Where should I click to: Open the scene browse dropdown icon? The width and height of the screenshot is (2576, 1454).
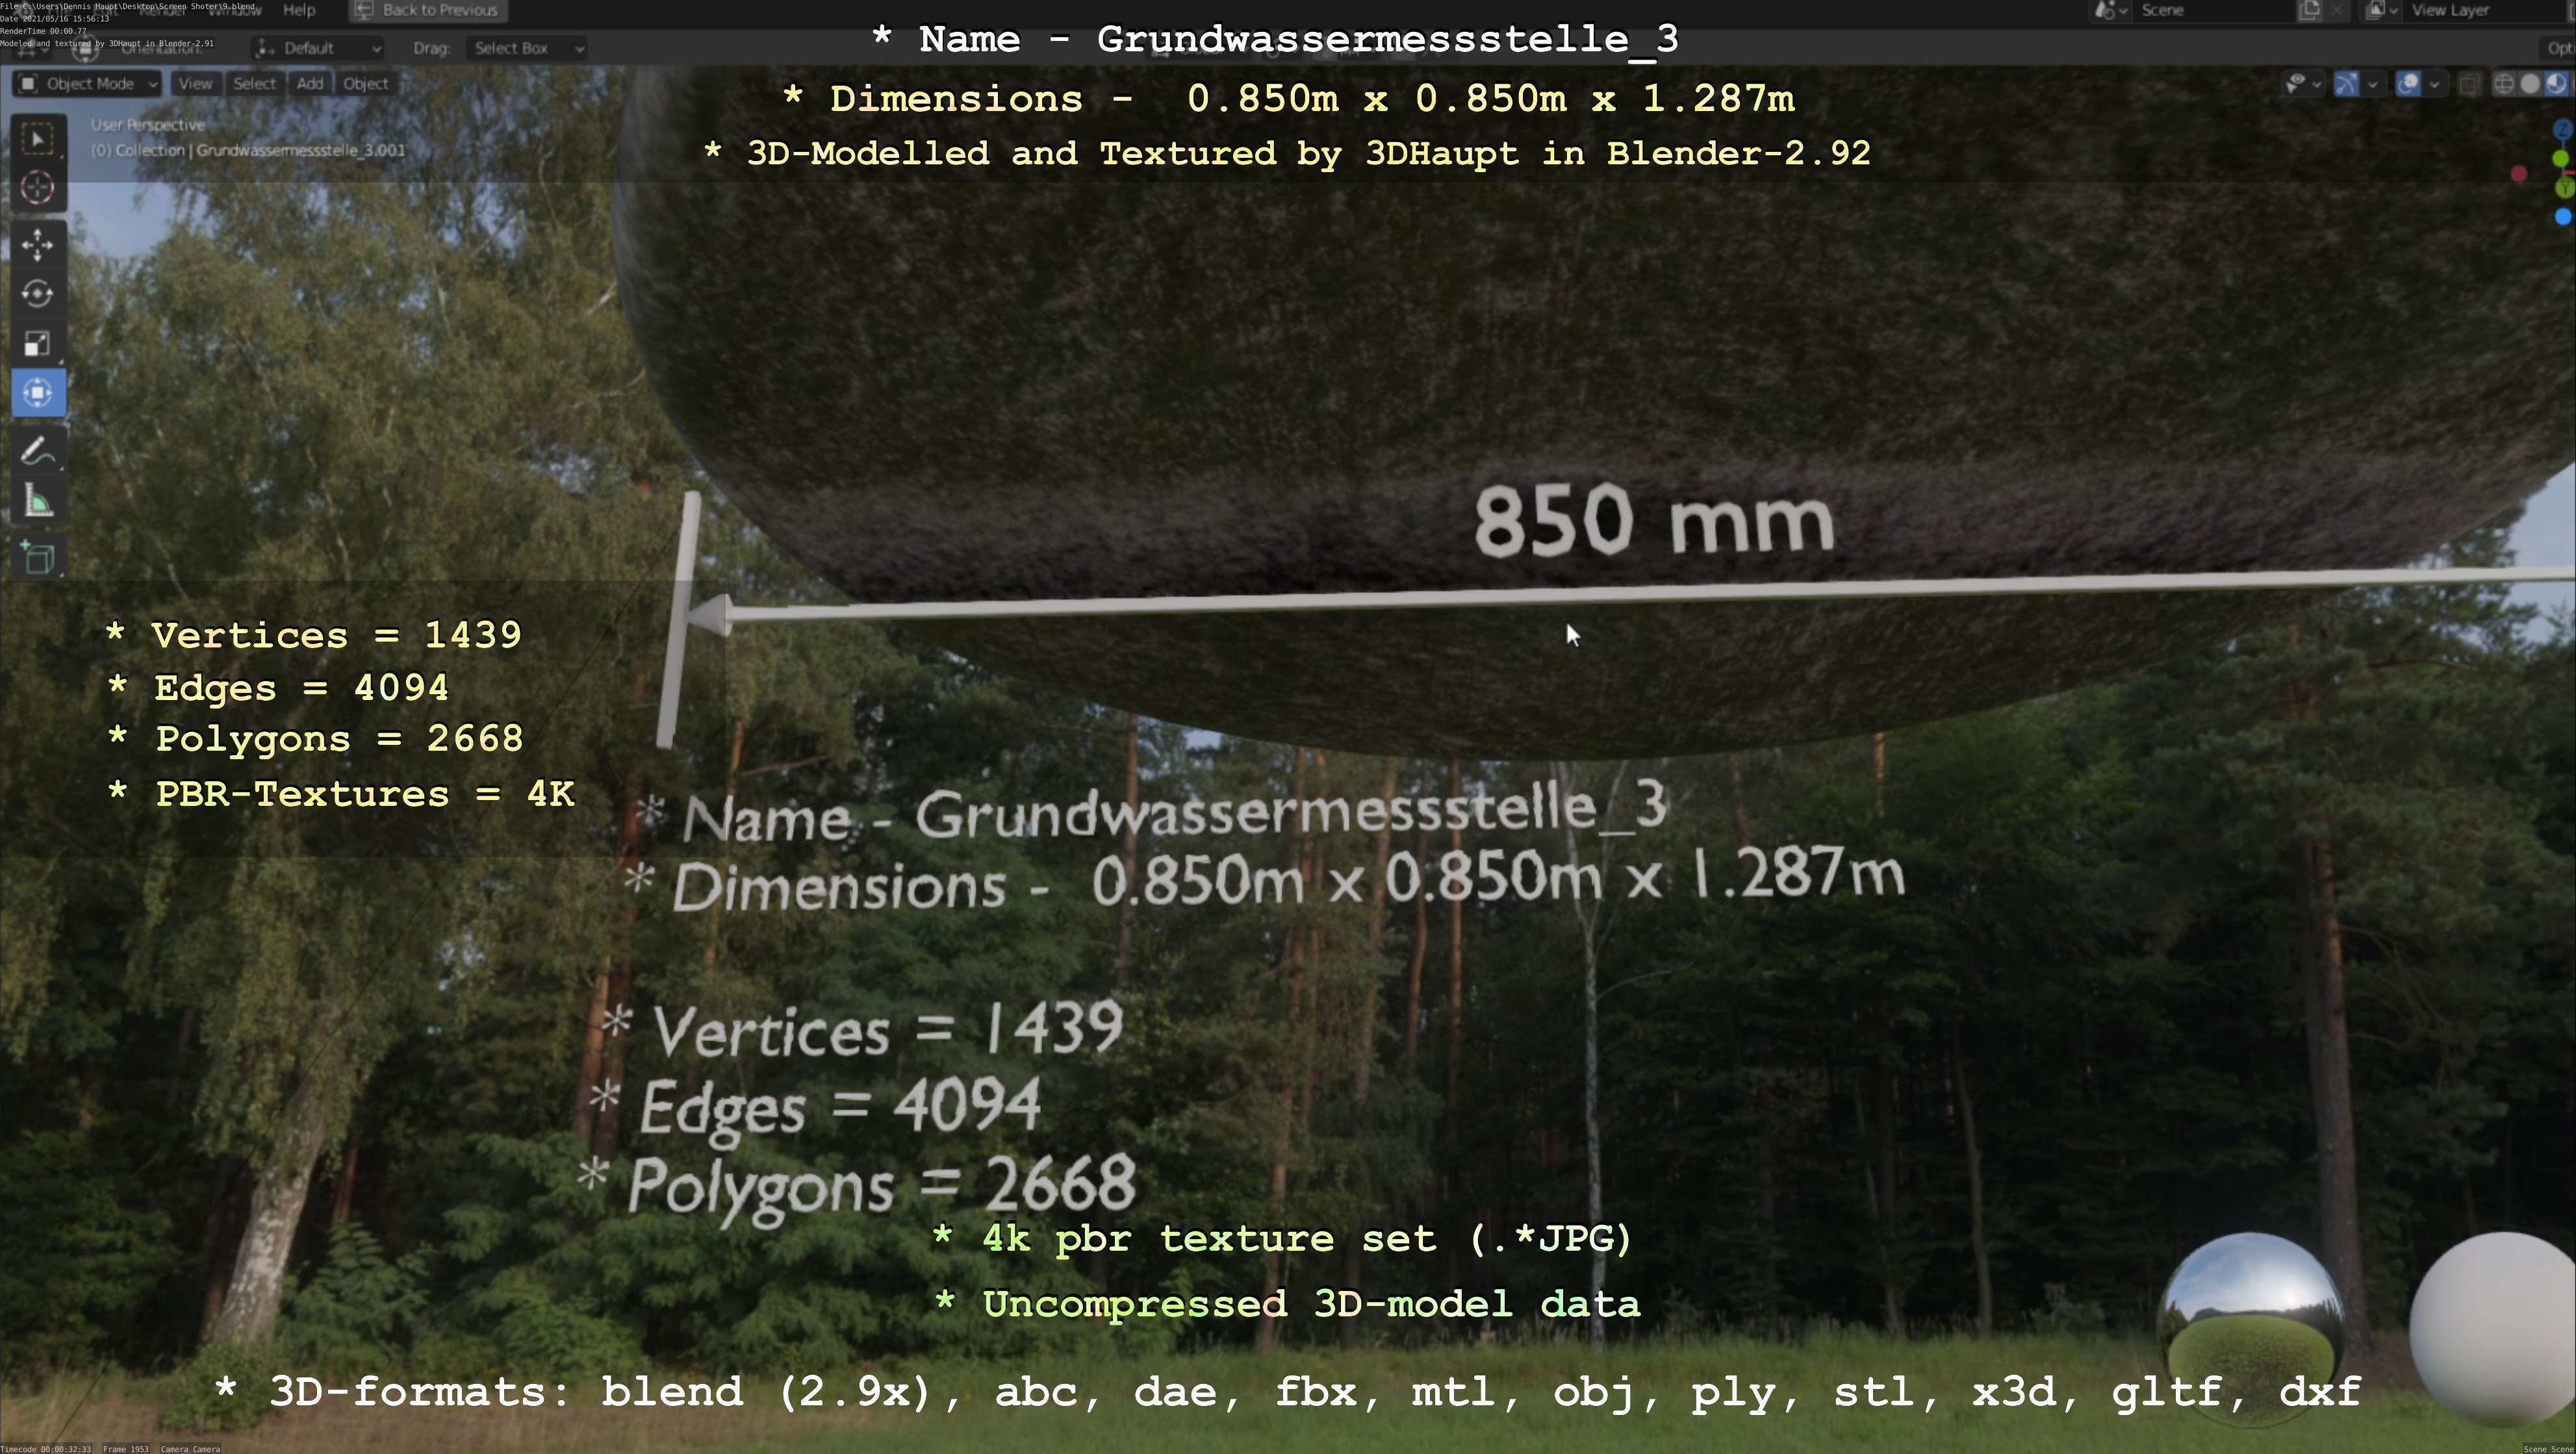pos(2111,10)
